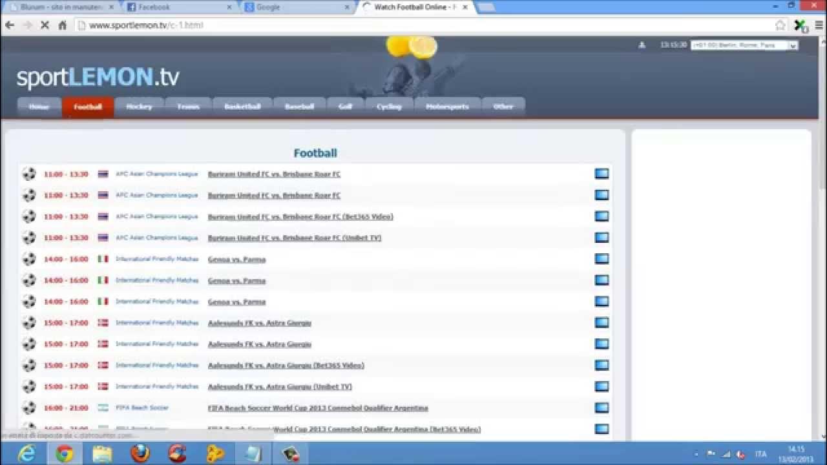
Task: Open the Basketball section tab
Action: click(242, 107)
